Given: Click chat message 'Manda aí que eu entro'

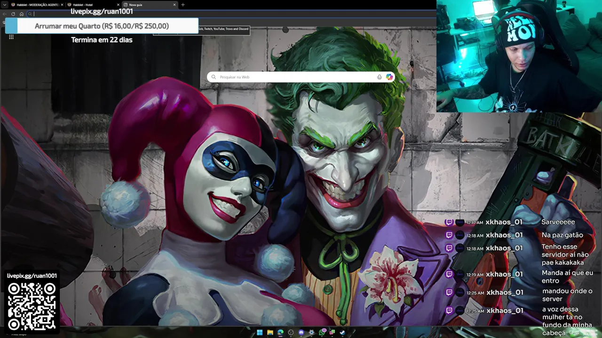Looking at the screenshot, I should (x=567, y=277).
